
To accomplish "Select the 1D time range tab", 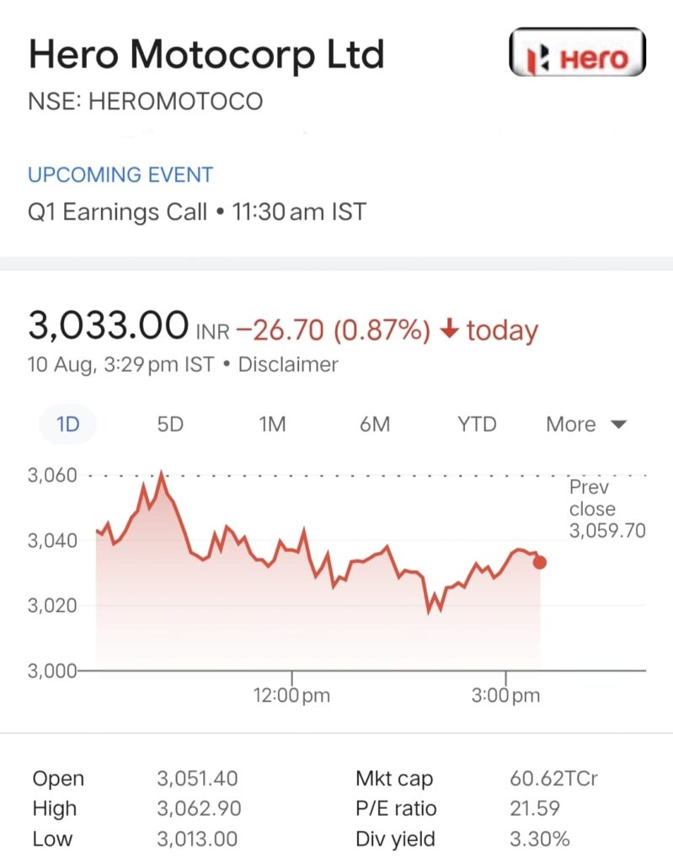I will pyautogui.click(x=67, y=425).
